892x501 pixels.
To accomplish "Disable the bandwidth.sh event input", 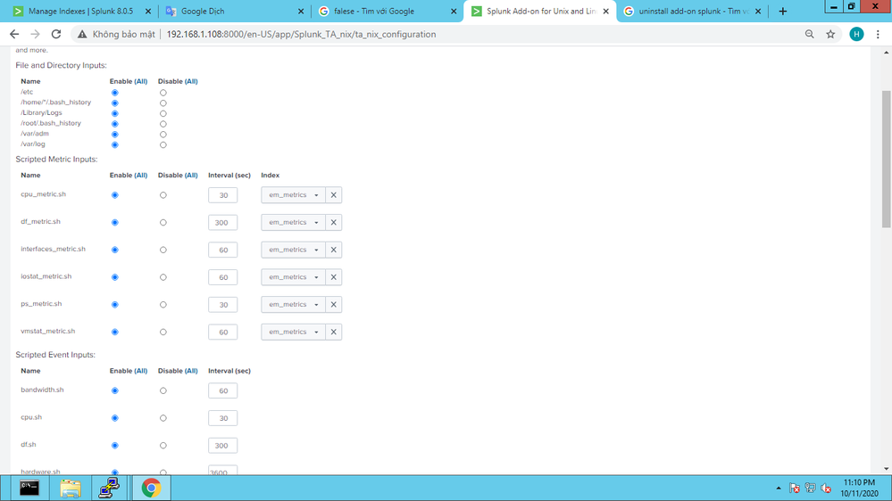I will coord(163,390).
